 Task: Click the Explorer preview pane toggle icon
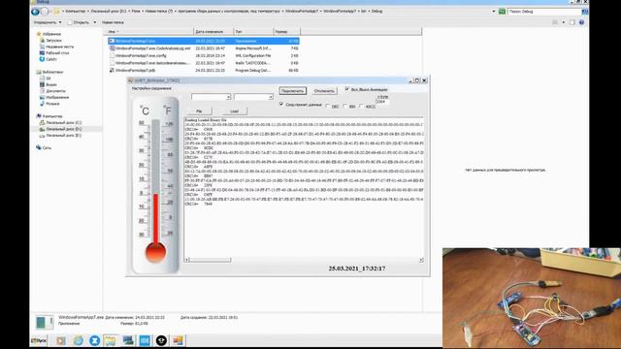[572, 22]
